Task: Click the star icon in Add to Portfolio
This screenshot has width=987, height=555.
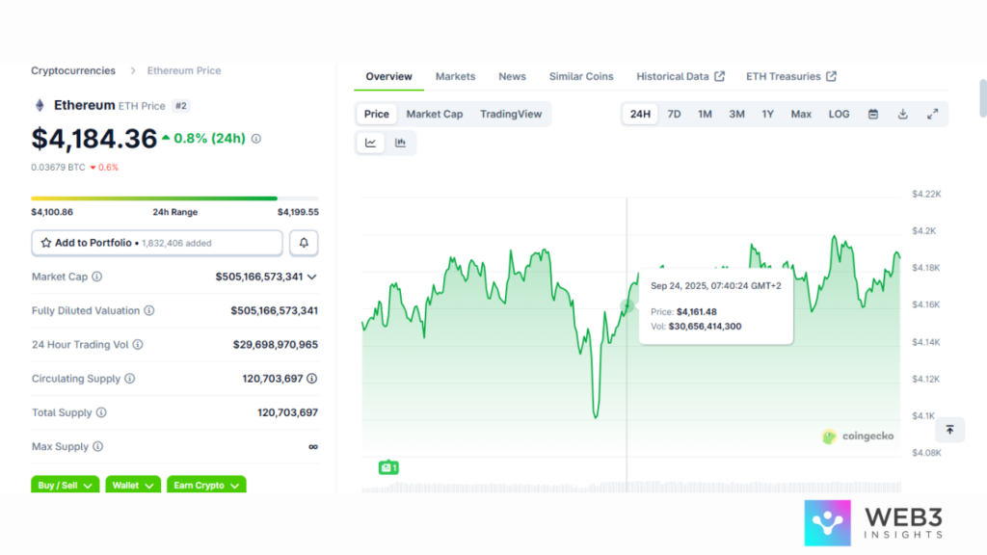Action: point(46,243)
